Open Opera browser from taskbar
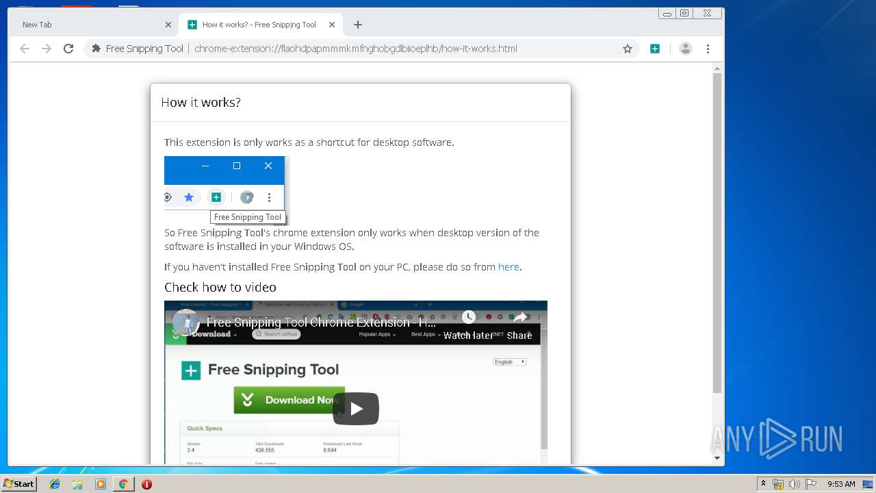 [x=146, y=484]
